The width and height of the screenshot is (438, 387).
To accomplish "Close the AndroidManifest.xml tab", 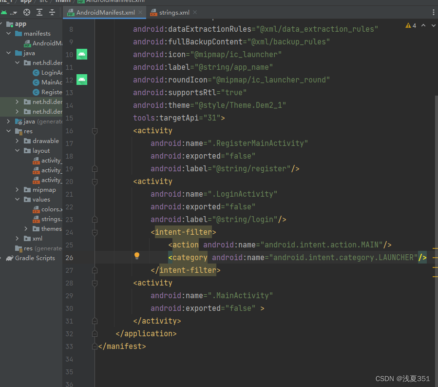I will pyautogui.click(x=140, y=12).
